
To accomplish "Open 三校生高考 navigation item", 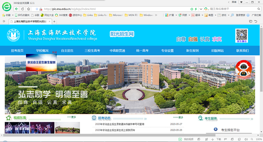I will click(92, 51).
